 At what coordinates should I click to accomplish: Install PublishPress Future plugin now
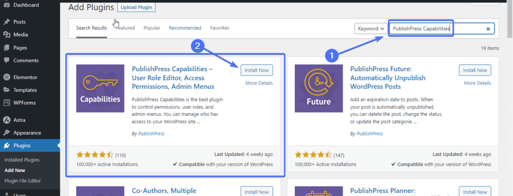click(x=475, y=70)
